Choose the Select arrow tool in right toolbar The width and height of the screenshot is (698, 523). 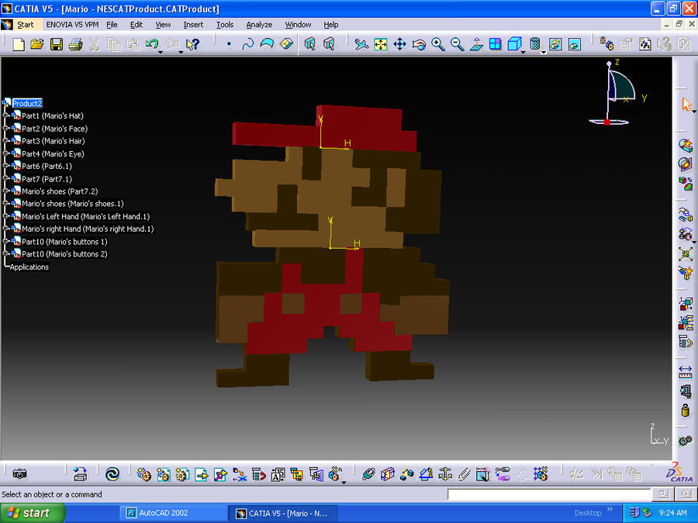click(686, 105)
